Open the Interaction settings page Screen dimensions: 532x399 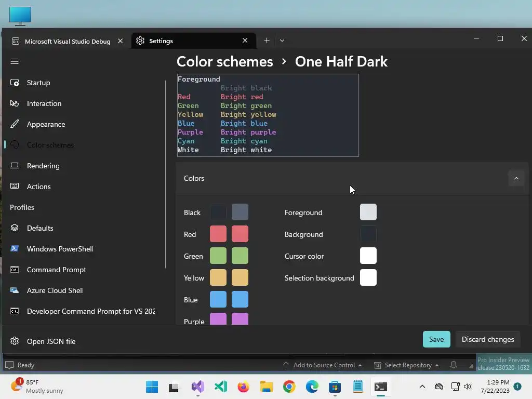84,103
